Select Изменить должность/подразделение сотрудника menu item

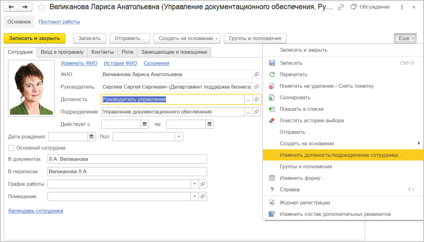click(340, 155)
